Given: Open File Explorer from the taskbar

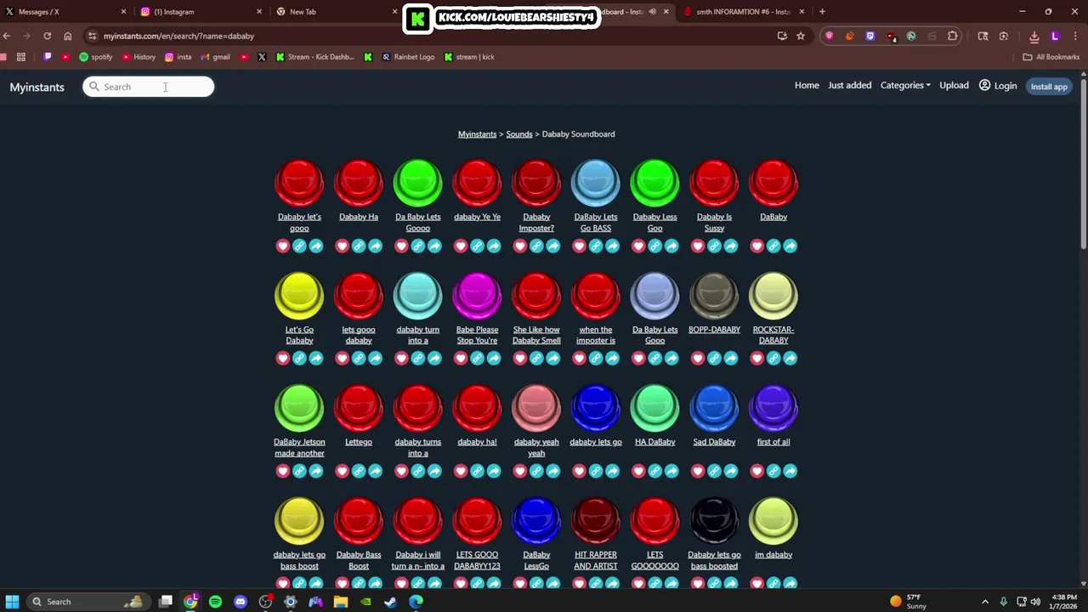Looking at the screenshot, I should 340,602.
